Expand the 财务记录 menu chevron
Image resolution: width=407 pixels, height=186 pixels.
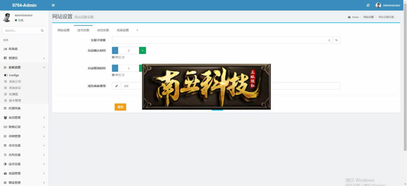click(44, 127)
